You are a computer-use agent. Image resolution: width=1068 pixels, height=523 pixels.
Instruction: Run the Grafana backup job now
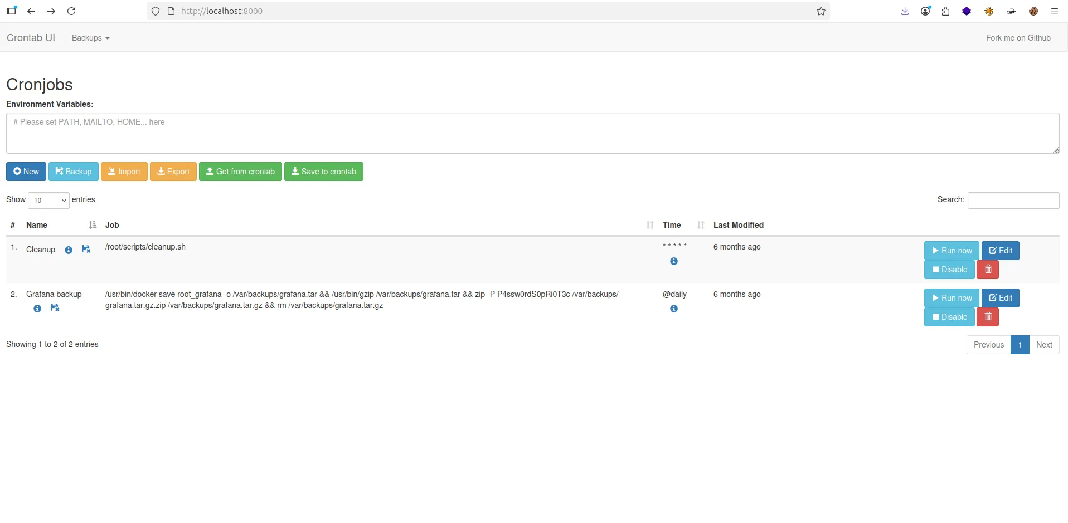click(x=952, y=298)
